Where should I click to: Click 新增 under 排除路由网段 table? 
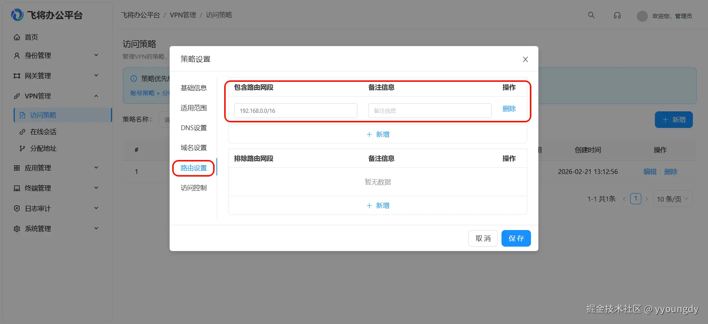click(x=378, y=206)
